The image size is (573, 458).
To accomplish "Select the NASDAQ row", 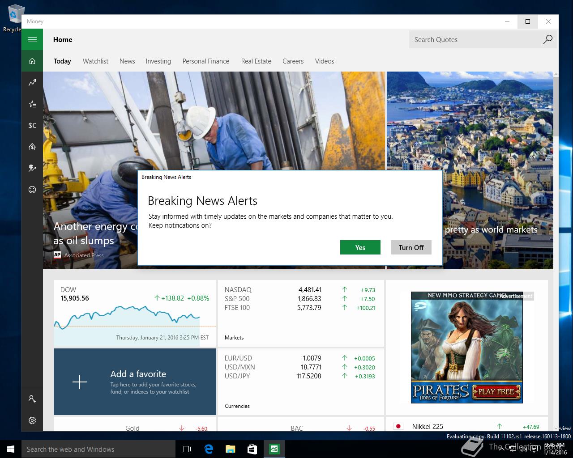I will 300,290.
